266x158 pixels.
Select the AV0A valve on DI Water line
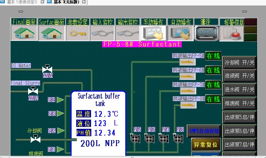point(47,69)
